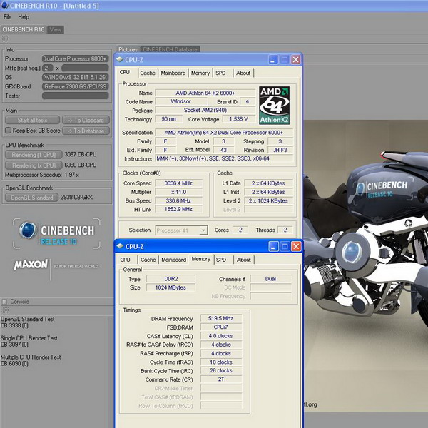Click the grip handle icon below Cinebench tab

pyautogui.click(x=4, y=40)
